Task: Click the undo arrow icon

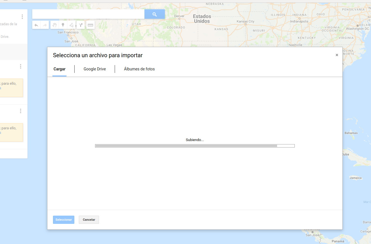Action: [x=36, y=25]
